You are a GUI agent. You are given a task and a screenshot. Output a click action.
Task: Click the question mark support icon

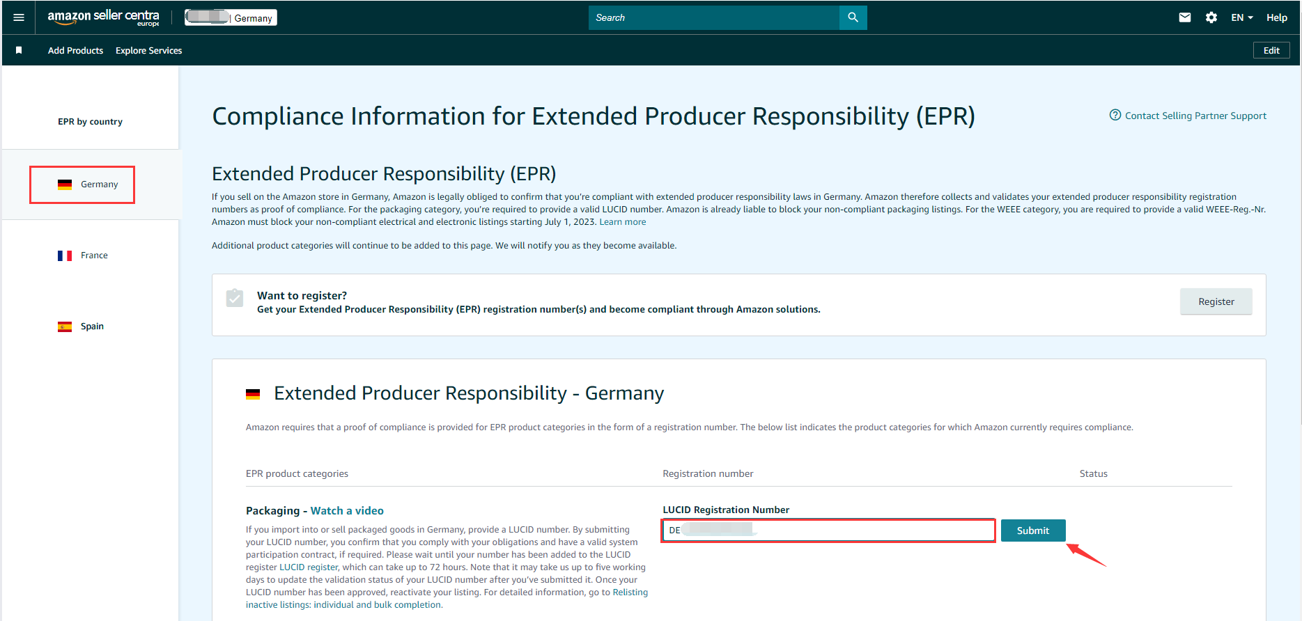pos(1115,115)
